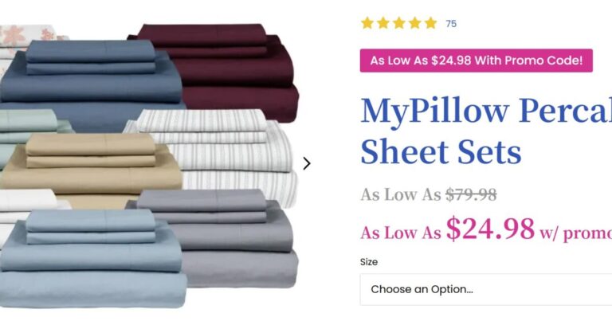Click the third gold rating star
This screenshot has height=321, width=612.
click(399, 23)
